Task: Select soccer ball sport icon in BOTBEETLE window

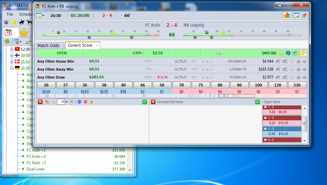Action: click(6, 22)
